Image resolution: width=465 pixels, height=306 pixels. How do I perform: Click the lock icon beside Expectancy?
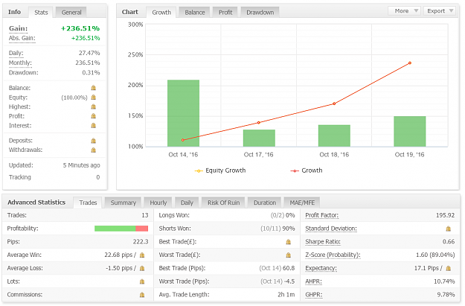pos(449,268)
